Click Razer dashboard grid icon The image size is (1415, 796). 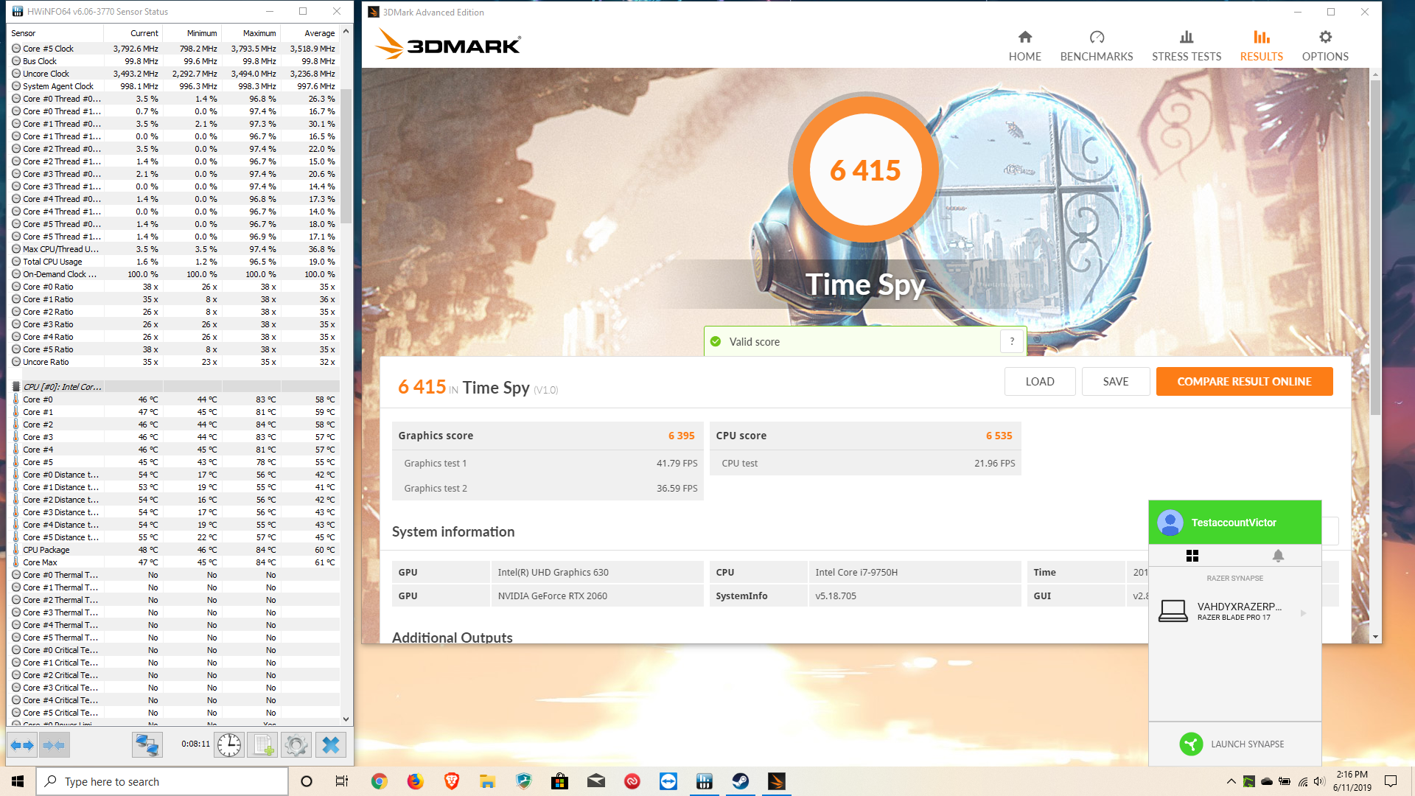pos(1192,556)
